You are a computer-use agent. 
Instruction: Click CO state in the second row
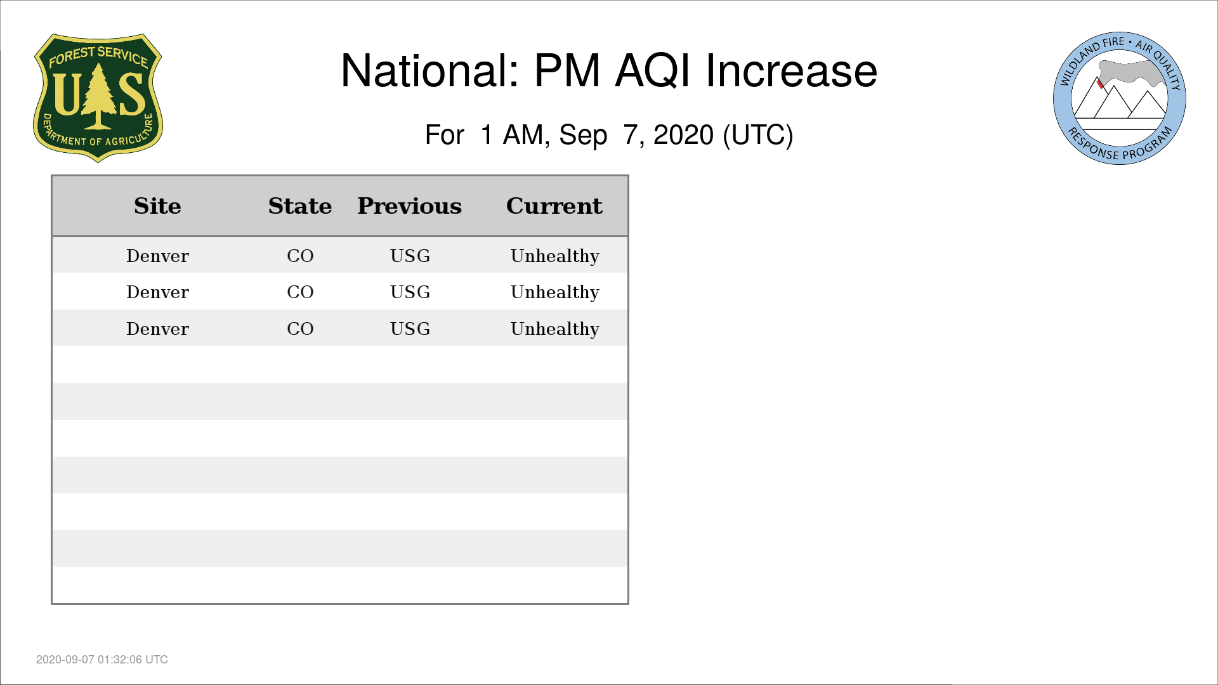(x=300, y=292)
